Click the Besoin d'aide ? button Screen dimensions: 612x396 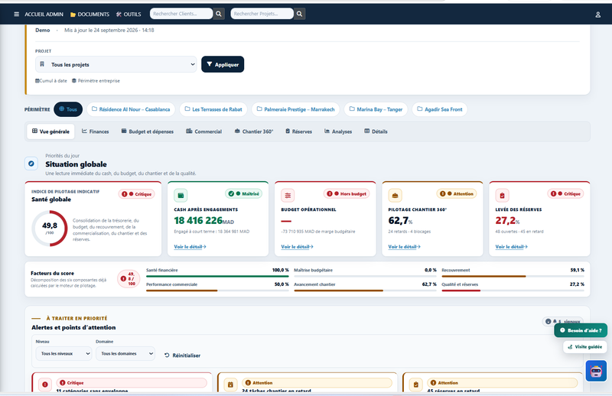(581, 330)
